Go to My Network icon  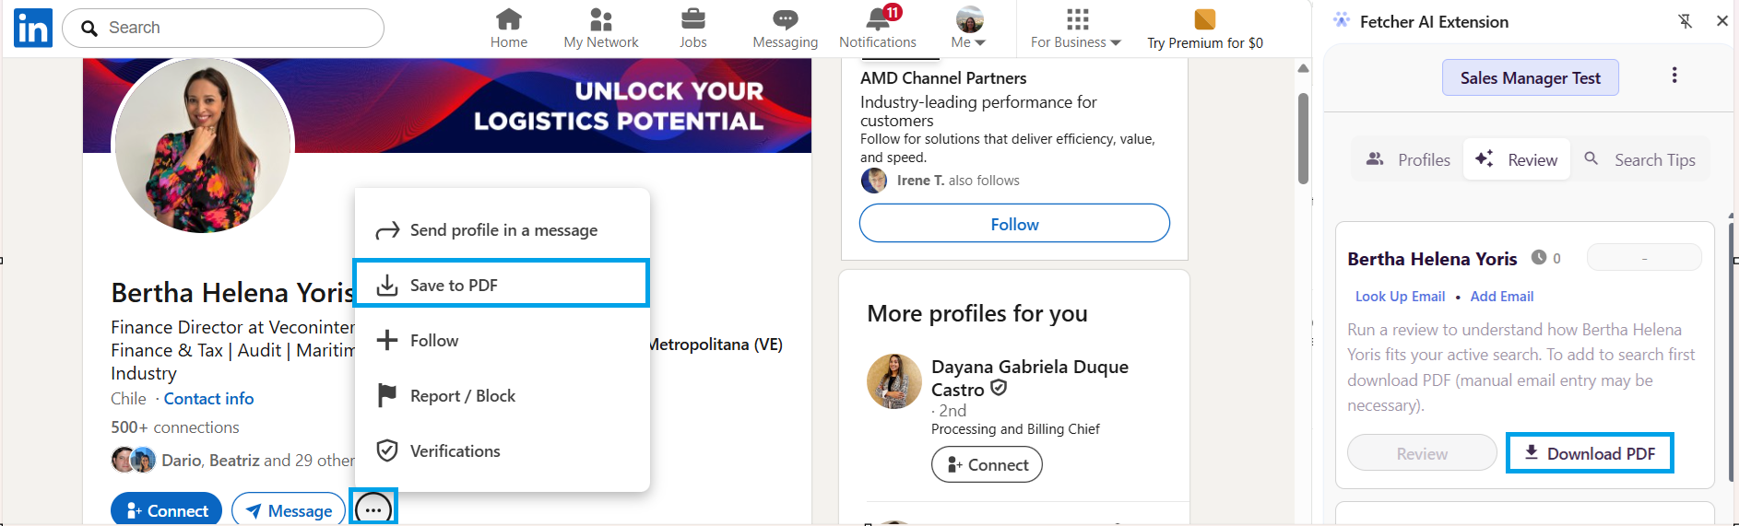[601, 19]
